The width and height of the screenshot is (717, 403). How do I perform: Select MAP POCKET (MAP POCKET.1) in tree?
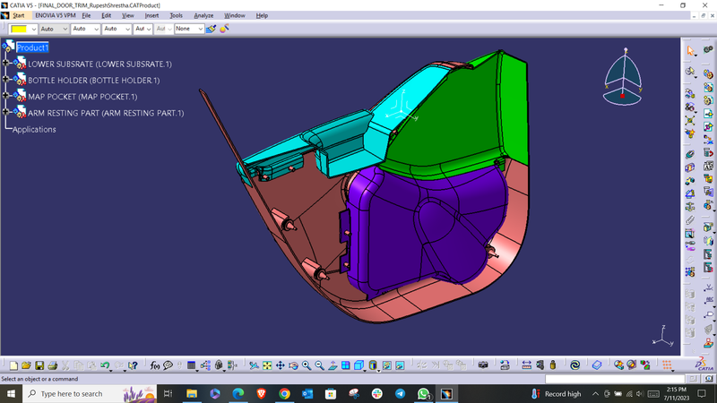coord(82,97)
